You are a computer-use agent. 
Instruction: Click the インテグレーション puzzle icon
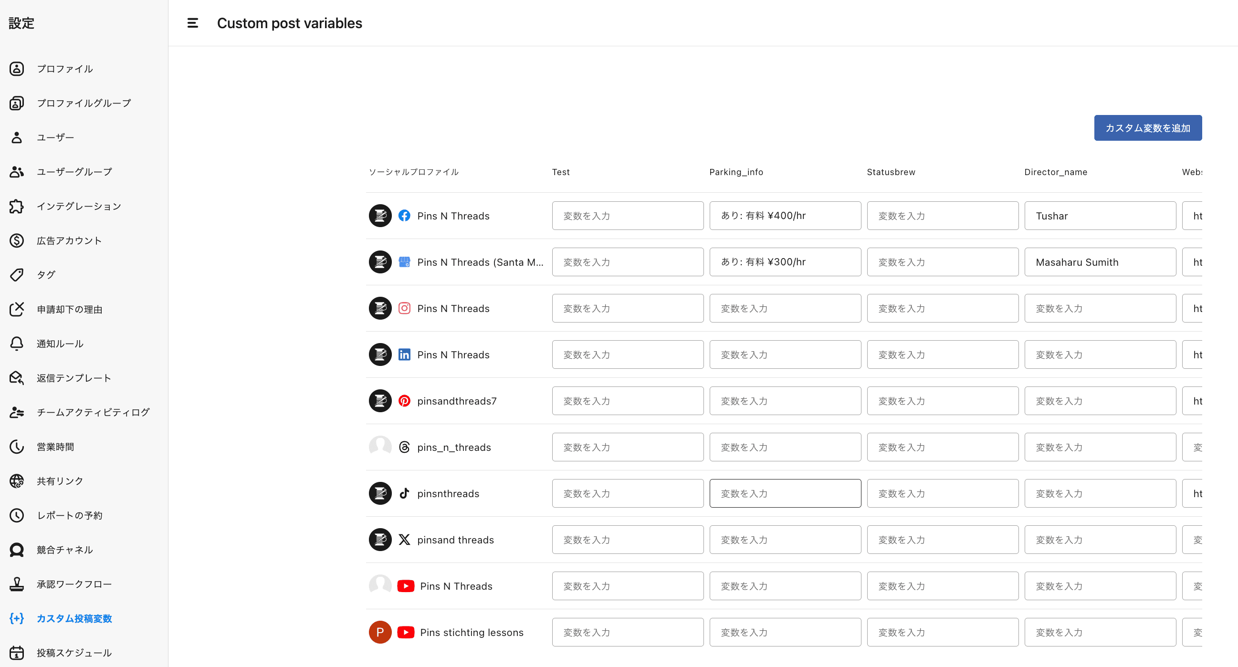click(x=17, y=206)
